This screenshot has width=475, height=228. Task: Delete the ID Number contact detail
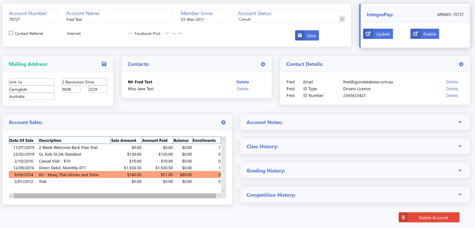click(452, 95)
